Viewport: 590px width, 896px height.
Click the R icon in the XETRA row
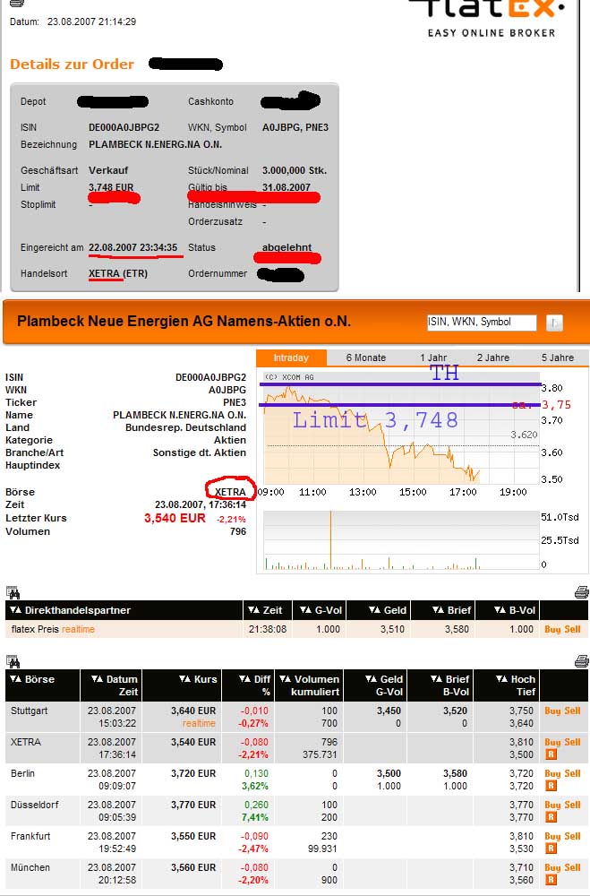click(x=552, y=754)
